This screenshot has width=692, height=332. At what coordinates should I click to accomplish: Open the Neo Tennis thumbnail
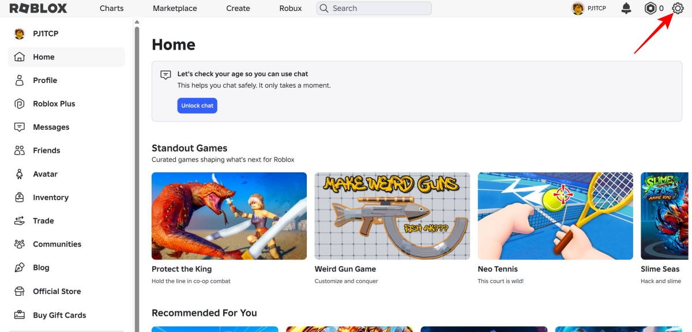tap(555, 216)
